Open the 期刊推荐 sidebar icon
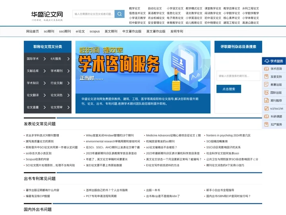Image resolution: width=286 pixels, height=215 pixels. tap(267, 100)
